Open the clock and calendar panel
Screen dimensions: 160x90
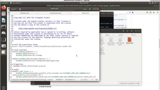click(84, 3)
